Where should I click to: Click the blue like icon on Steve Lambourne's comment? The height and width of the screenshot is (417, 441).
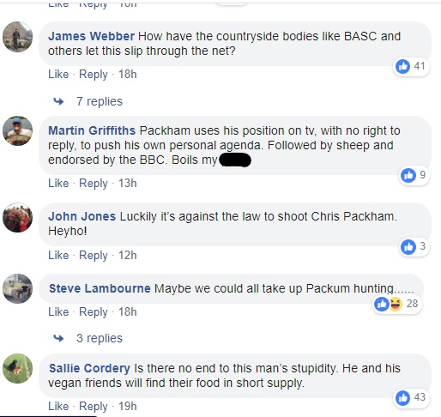coord(382,304)
